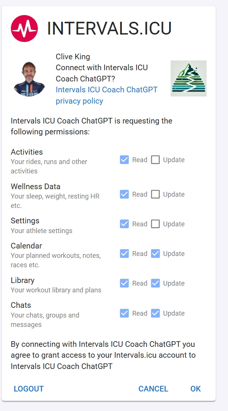Confirm permissions with OK

click(x=195, y=389)
